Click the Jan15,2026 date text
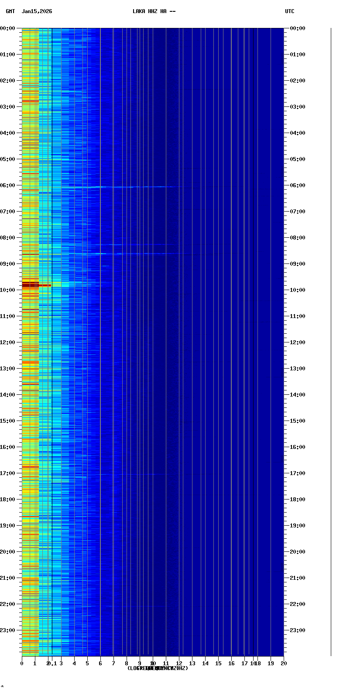This screenshot has height=691, width=350. point(37,11)
